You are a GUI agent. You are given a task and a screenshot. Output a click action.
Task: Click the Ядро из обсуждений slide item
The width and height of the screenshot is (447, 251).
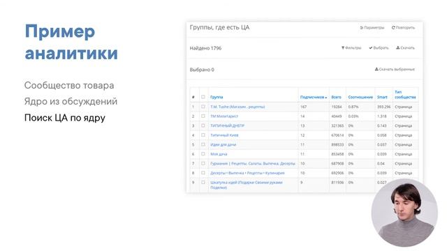coord(71,102)
